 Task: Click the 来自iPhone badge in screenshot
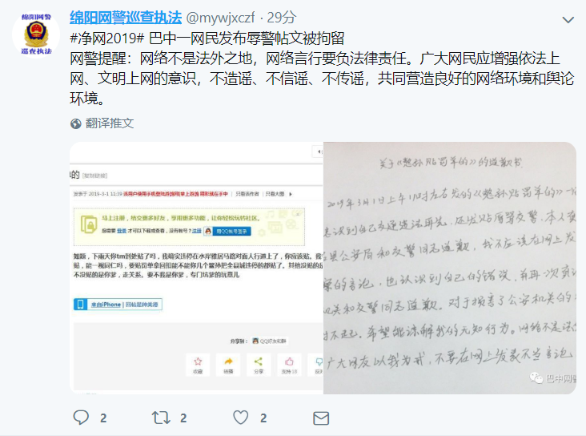coord(118,305)
